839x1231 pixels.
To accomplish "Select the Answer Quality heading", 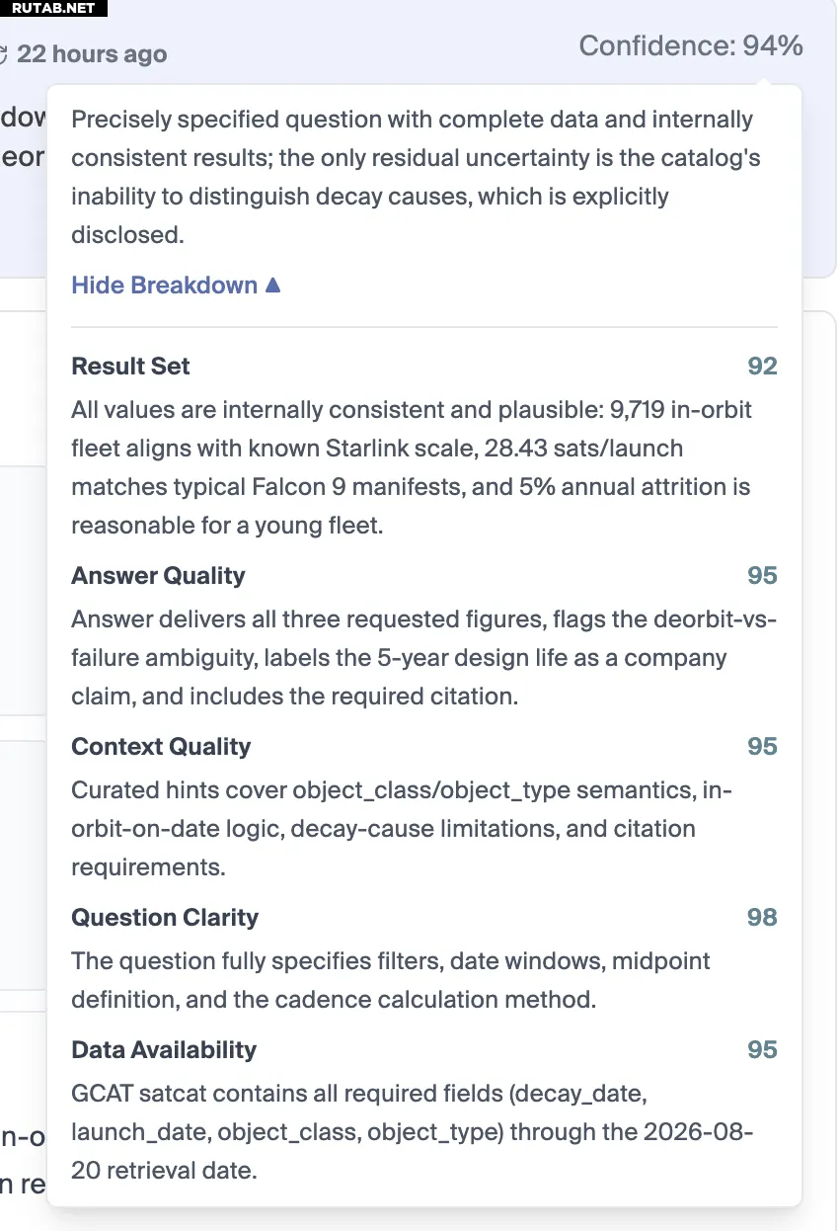I will point(159,576).
